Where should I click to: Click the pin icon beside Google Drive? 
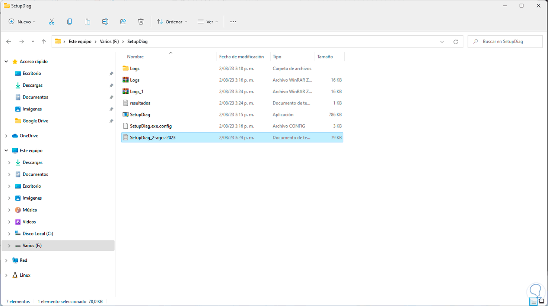[111, 121]
